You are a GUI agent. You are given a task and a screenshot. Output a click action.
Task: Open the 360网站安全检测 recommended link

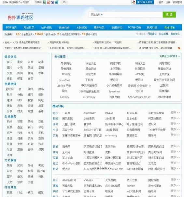pos(89,91)
